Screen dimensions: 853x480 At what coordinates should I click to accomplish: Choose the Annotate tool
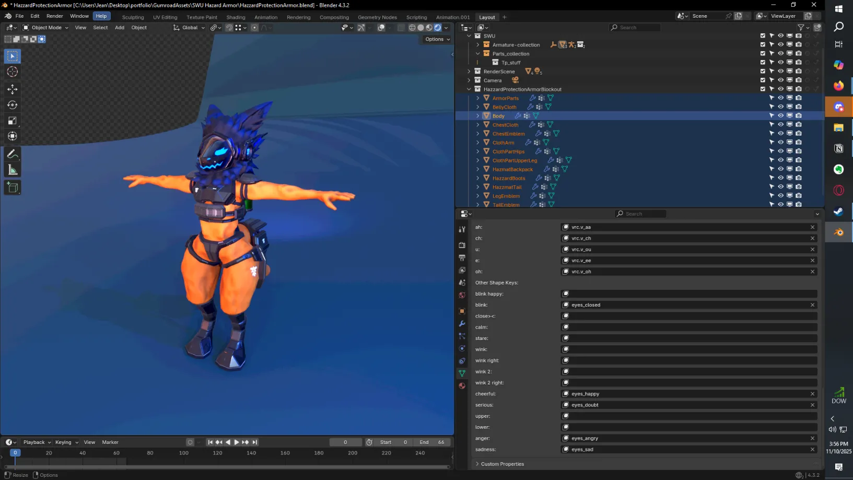[13, 154]
